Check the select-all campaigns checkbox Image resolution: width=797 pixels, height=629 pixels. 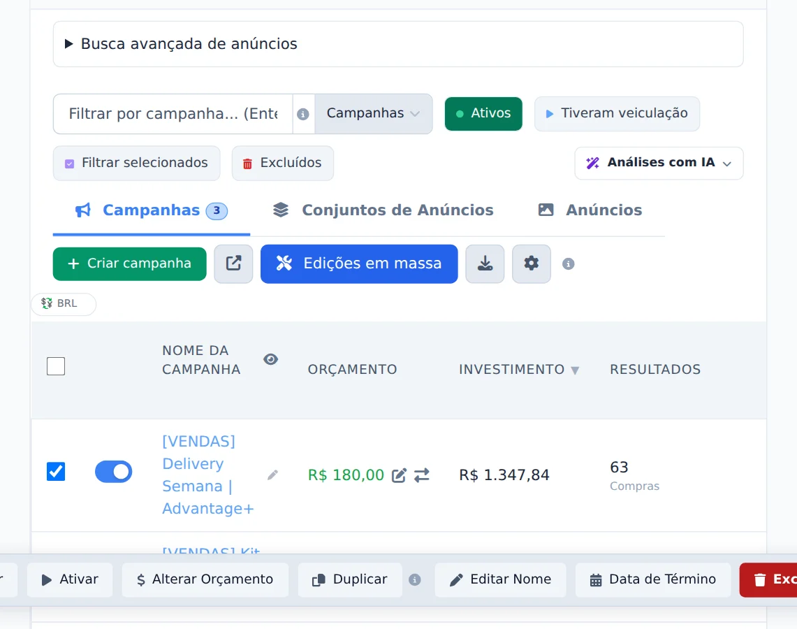[x=56, y=366]
